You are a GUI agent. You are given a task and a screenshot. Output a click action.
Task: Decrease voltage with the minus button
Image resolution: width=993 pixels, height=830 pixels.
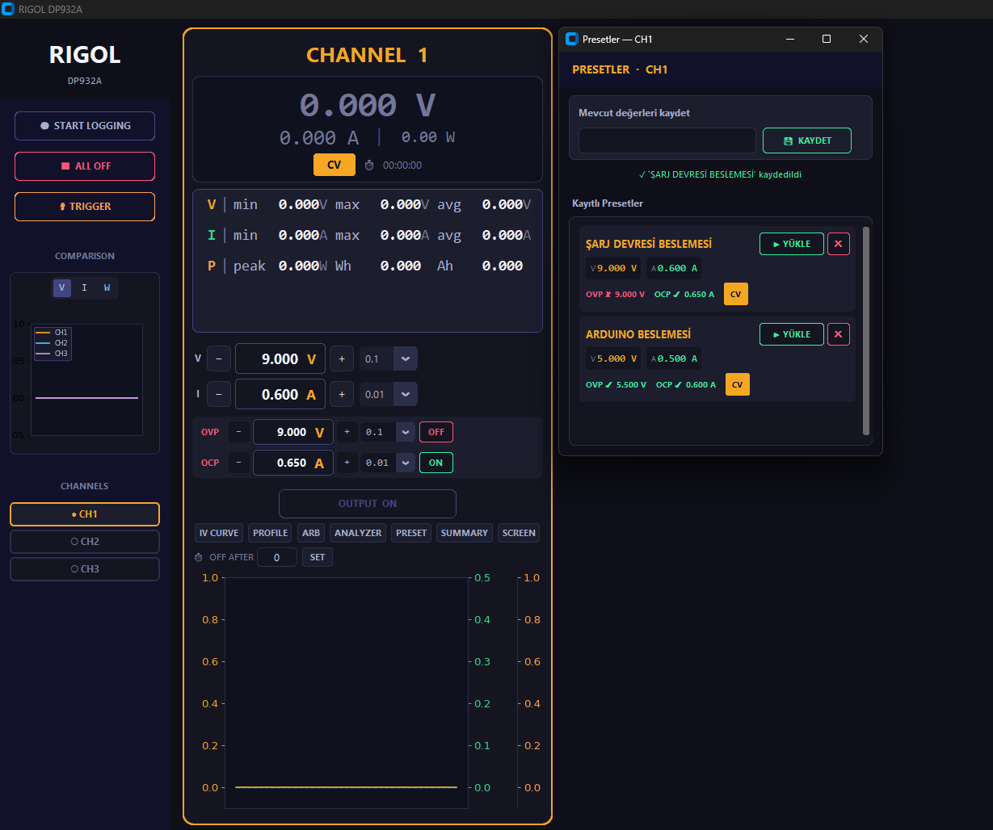pos(218,359)
